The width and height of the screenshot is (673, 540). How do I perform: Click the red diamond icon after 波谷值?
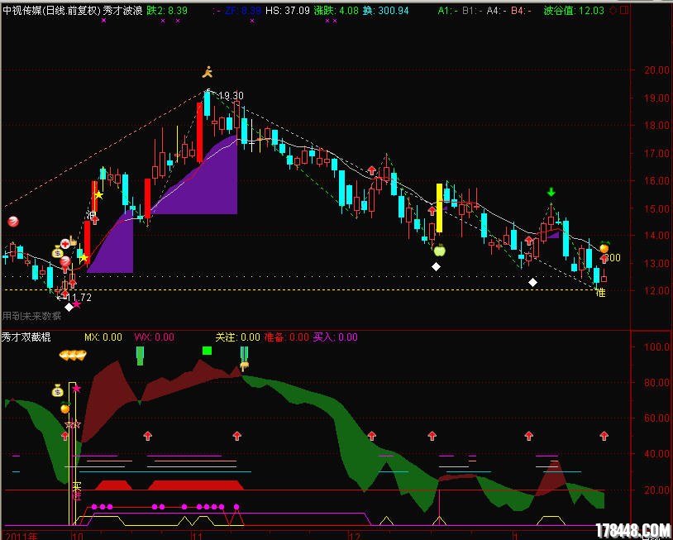click(613, 10)
